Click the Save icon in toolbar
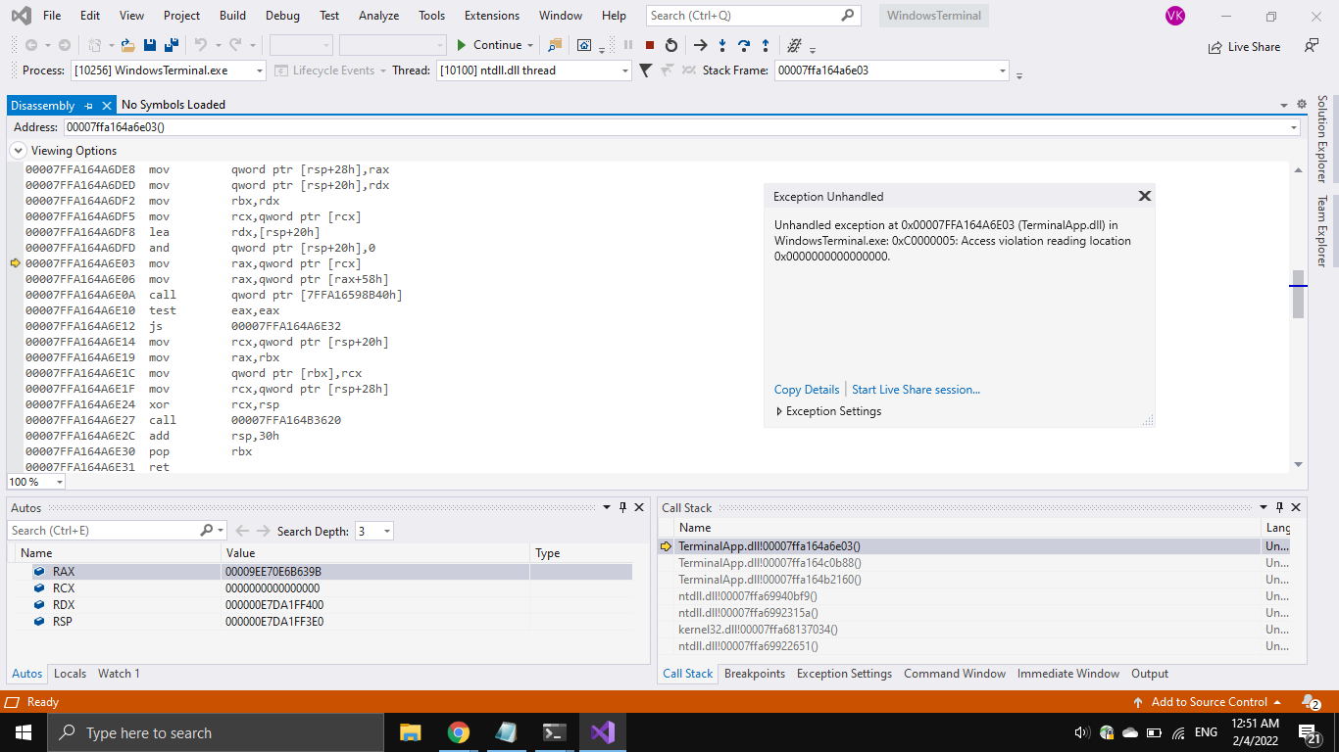This screenshot has height=752, width=1339. (x=150, y=45)
